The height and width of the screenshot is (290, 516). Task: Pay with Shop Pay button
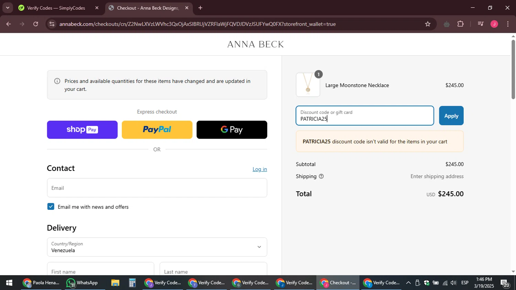pyautogui.click(x=82, y=130)
